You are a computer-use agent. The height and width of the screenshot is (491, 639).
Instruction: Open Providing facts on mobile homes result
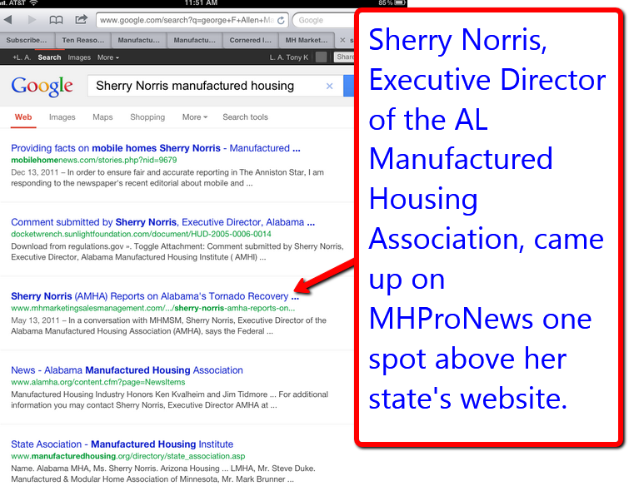pos(156,148)
